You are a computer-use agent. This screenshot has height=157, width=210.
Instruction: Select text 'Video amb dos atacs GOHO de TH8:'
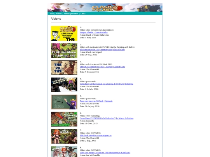click(x=96, y=64)
